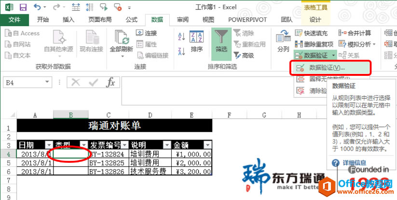The width and height of the screenshot is (397, 200).
Task: Open 自其他来源 dropdown
Action: [x=58, y=43]
